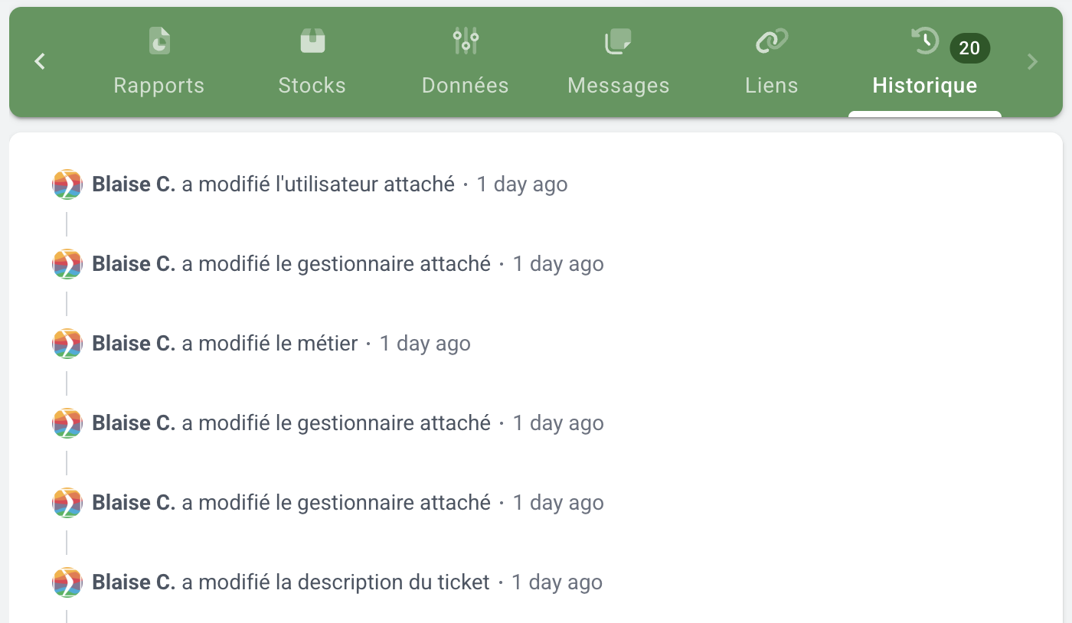Screen dimensions: 1072x623
Task: Open the Liens tab label
Action: coord(772,85)
